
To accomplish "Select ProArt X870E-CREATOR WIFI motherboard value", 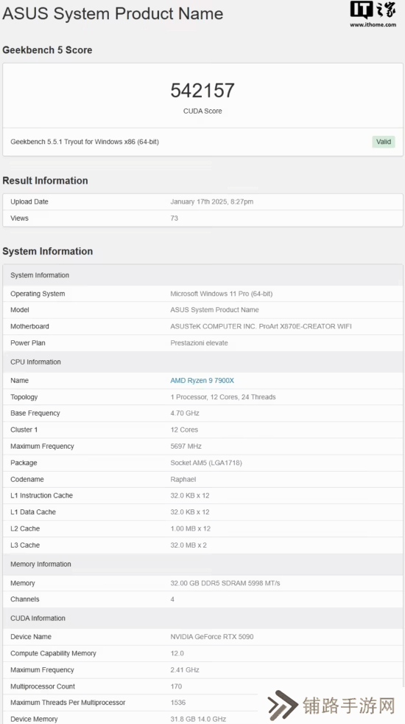I will tap(261, 326).
